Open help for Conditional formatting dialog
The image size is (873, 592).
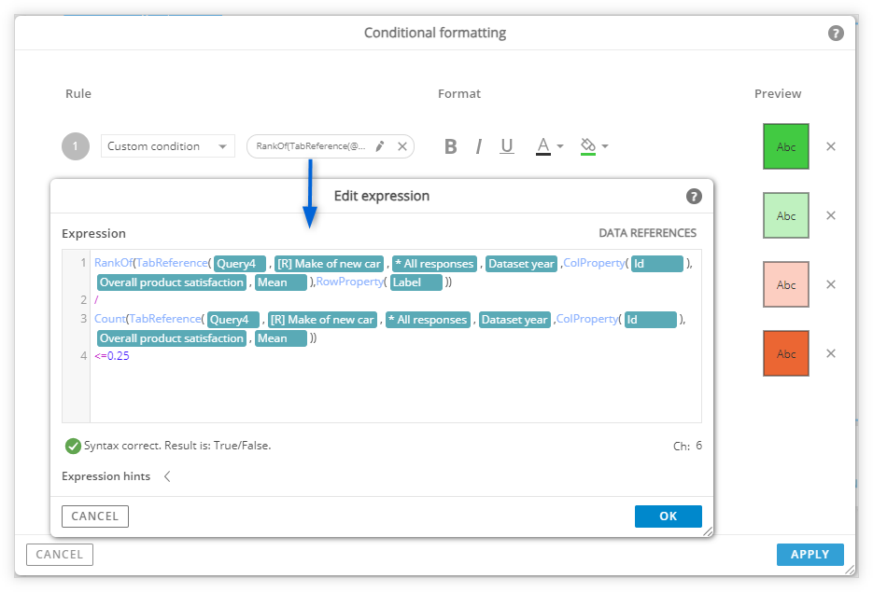835,34
